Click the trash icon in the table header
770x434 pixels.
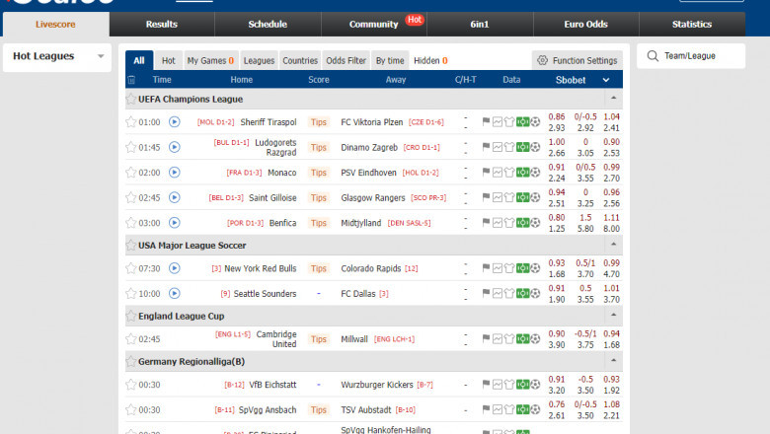coord(131,80)
